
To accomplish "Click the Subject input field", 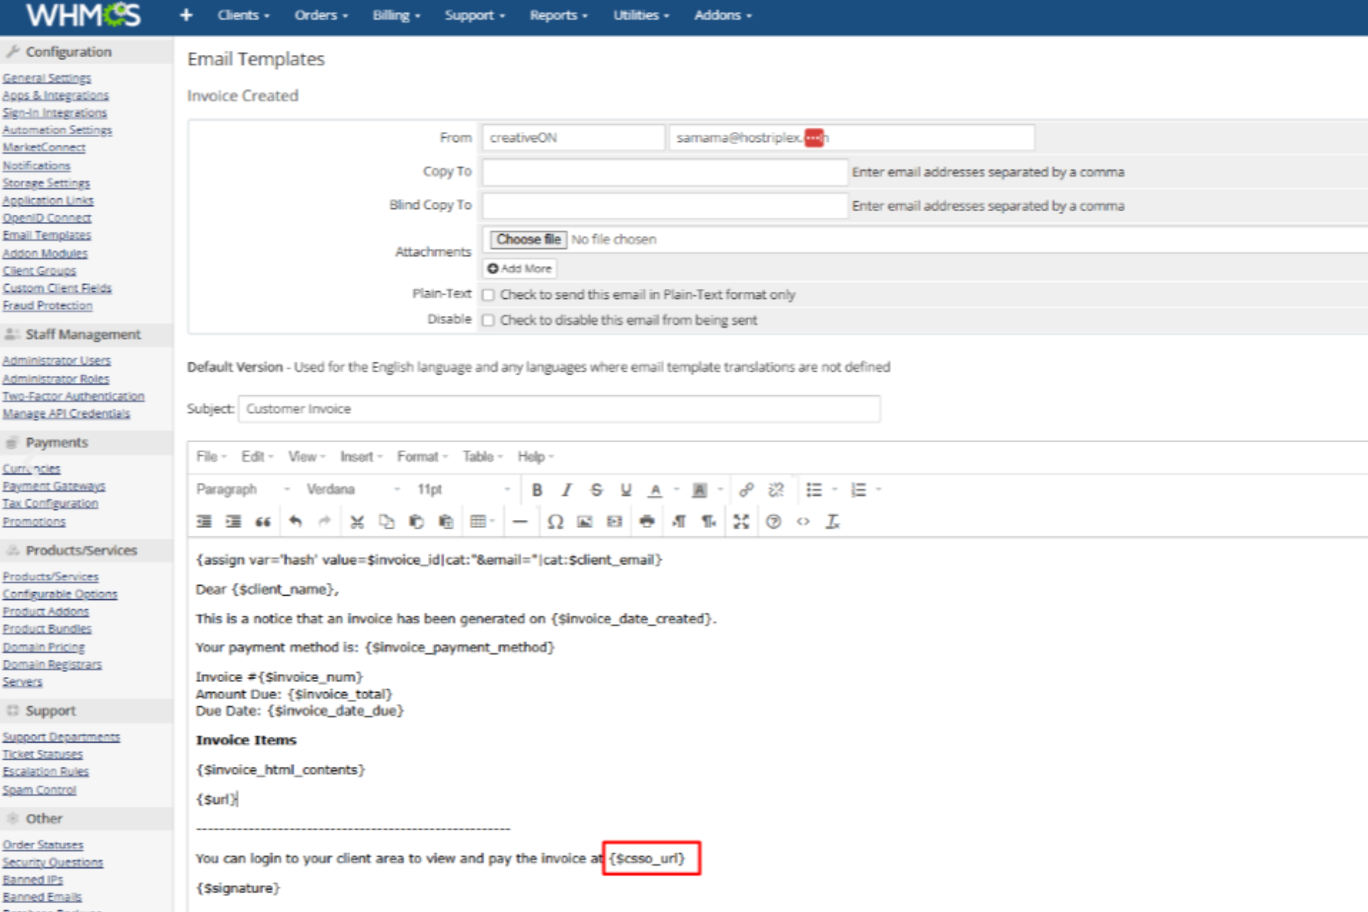I will click(559, 409).
